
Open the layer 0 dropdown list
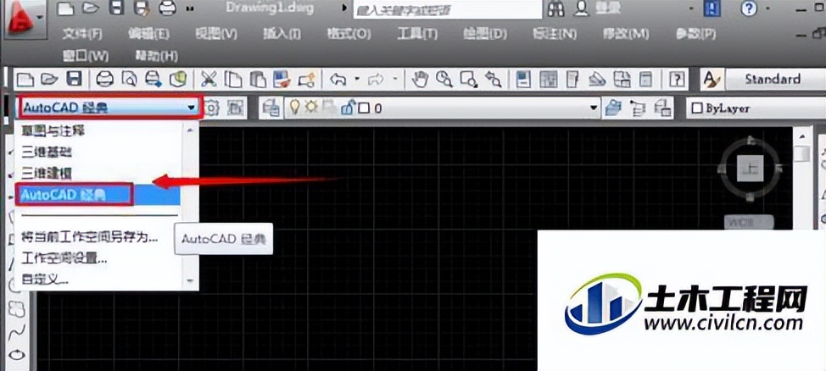443,108
